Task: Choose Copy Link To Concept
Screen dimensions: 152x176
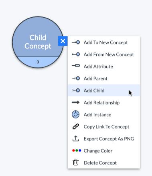Action: coord(104,127)
